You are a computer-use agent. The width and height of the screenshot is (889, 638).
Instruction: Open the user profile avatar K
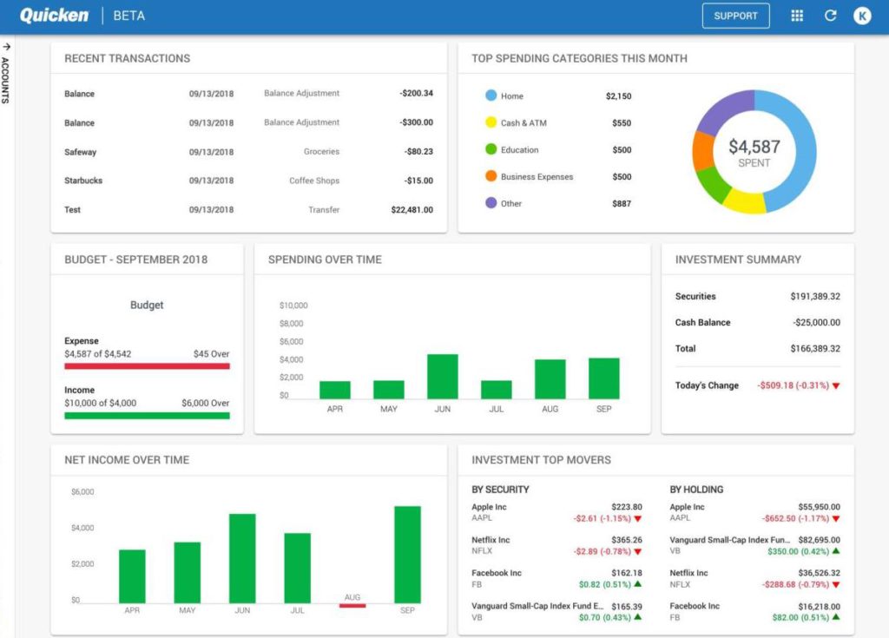[861, 16]
